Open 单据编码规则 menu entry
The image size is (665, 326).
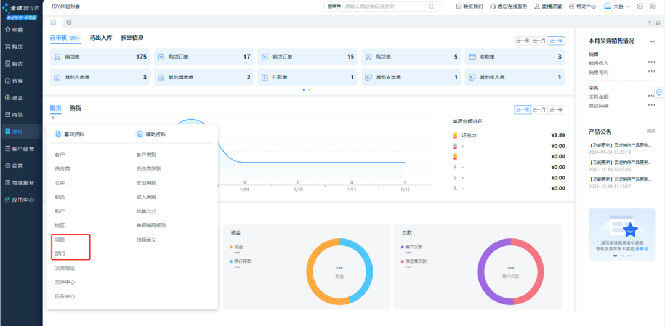pyautogui.click(x=151, y=226)
